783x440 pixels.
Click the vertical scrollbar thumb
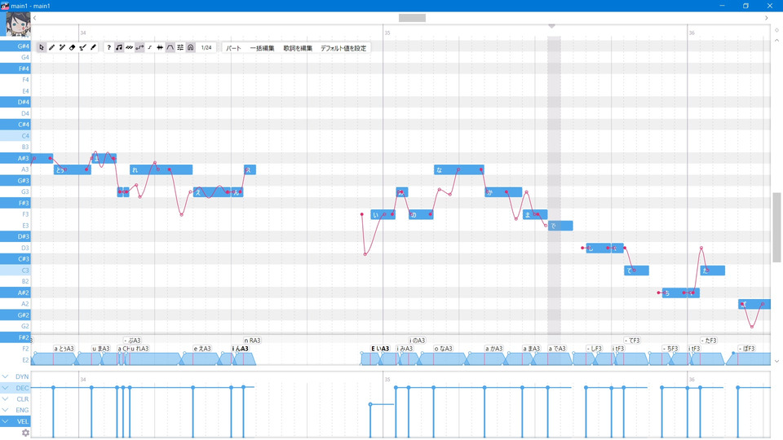776,227
